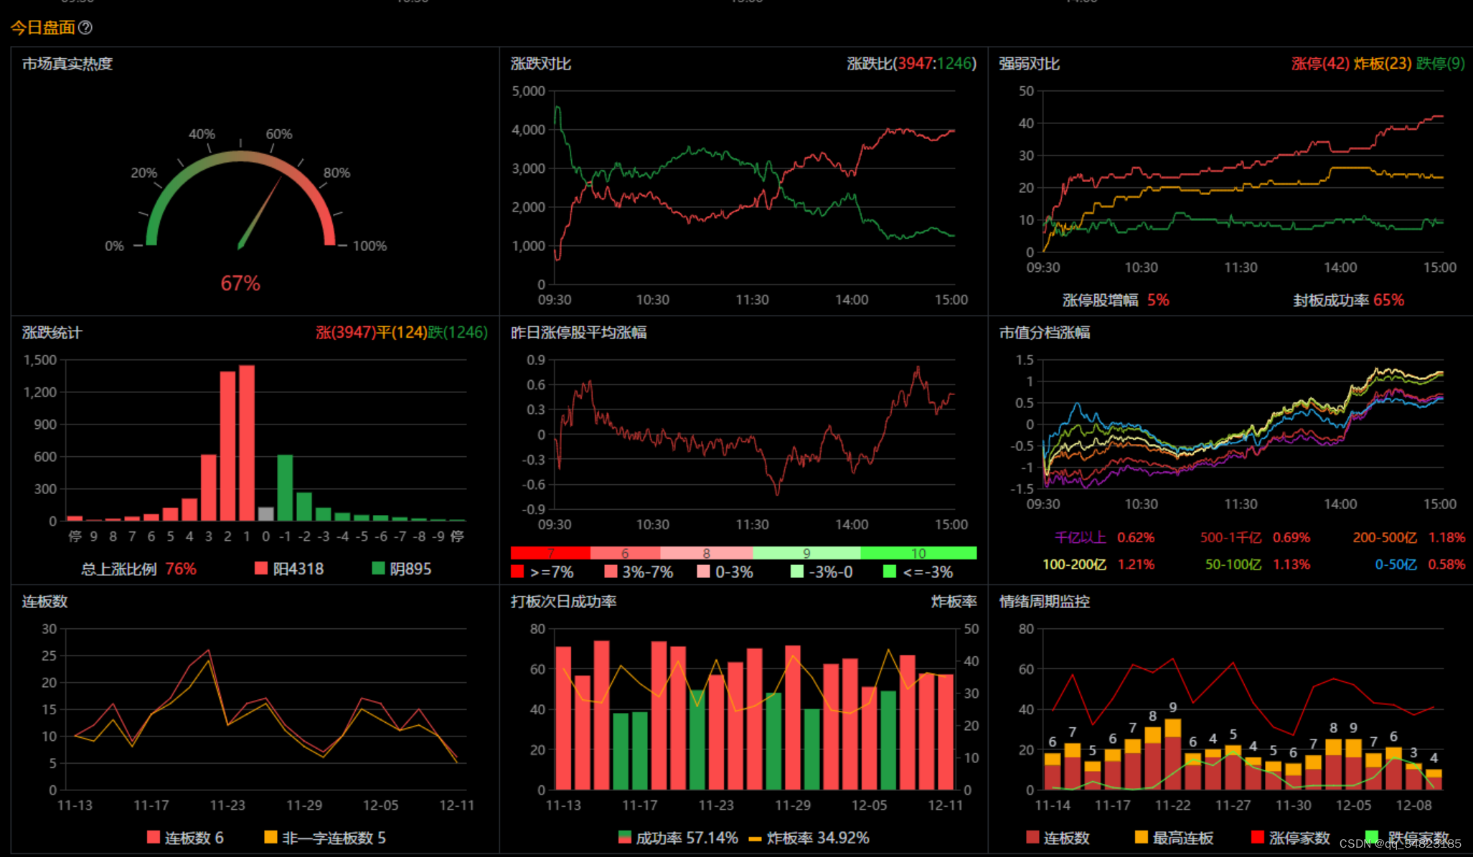Toggle 连板数 legend in 情绪周期监控 chart
The height and width of the screenshot is (857, 1473).
click(x=1033, y=837)
